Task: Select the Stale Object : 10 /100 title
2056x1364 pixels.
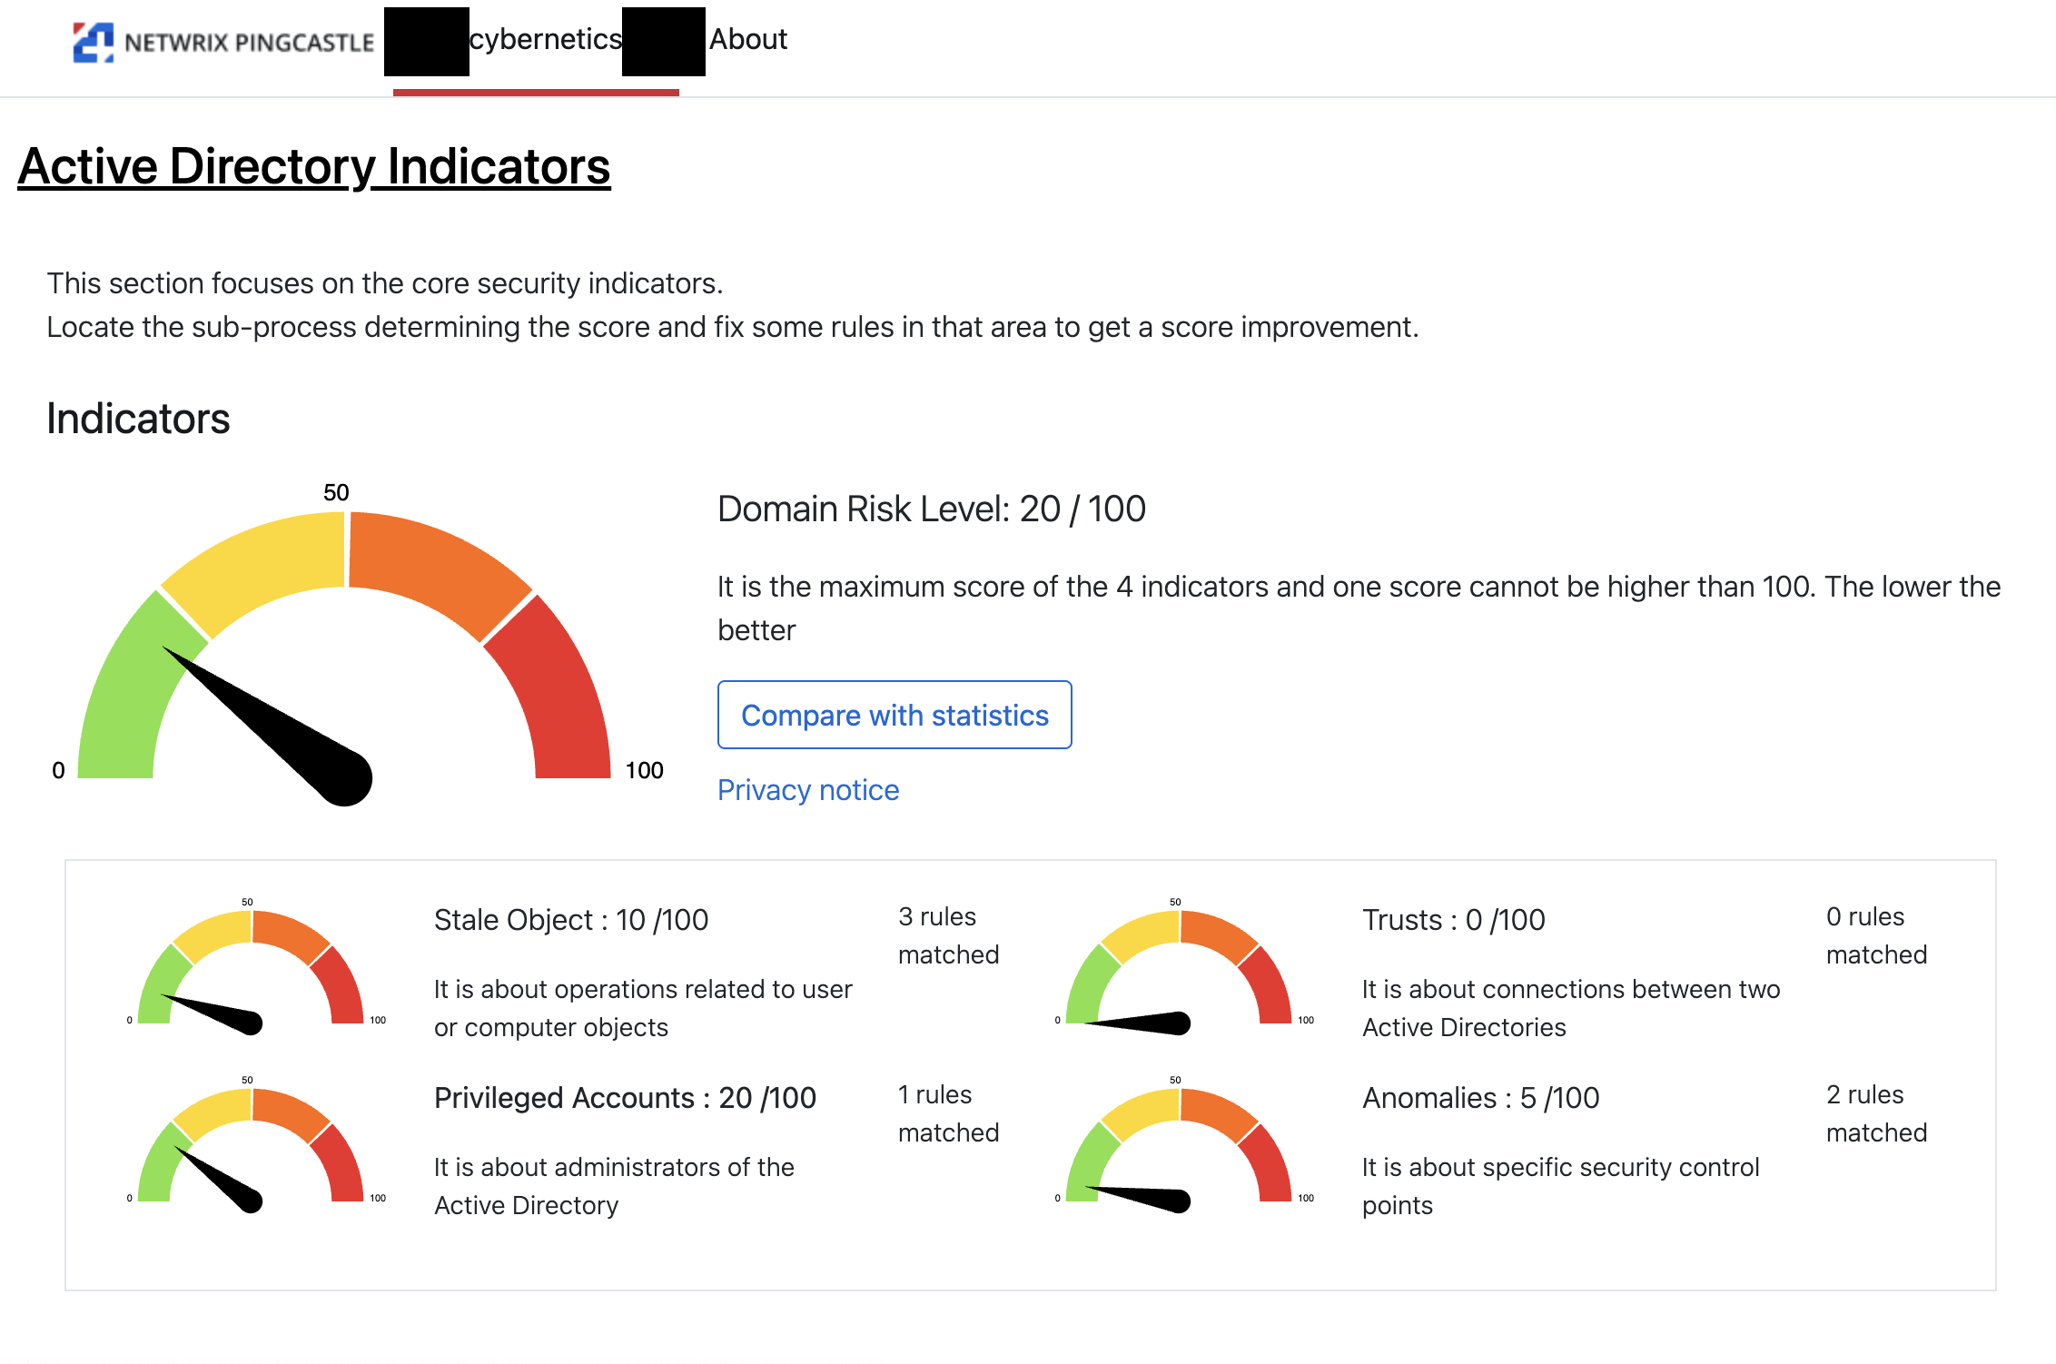Action: (570, 920)
